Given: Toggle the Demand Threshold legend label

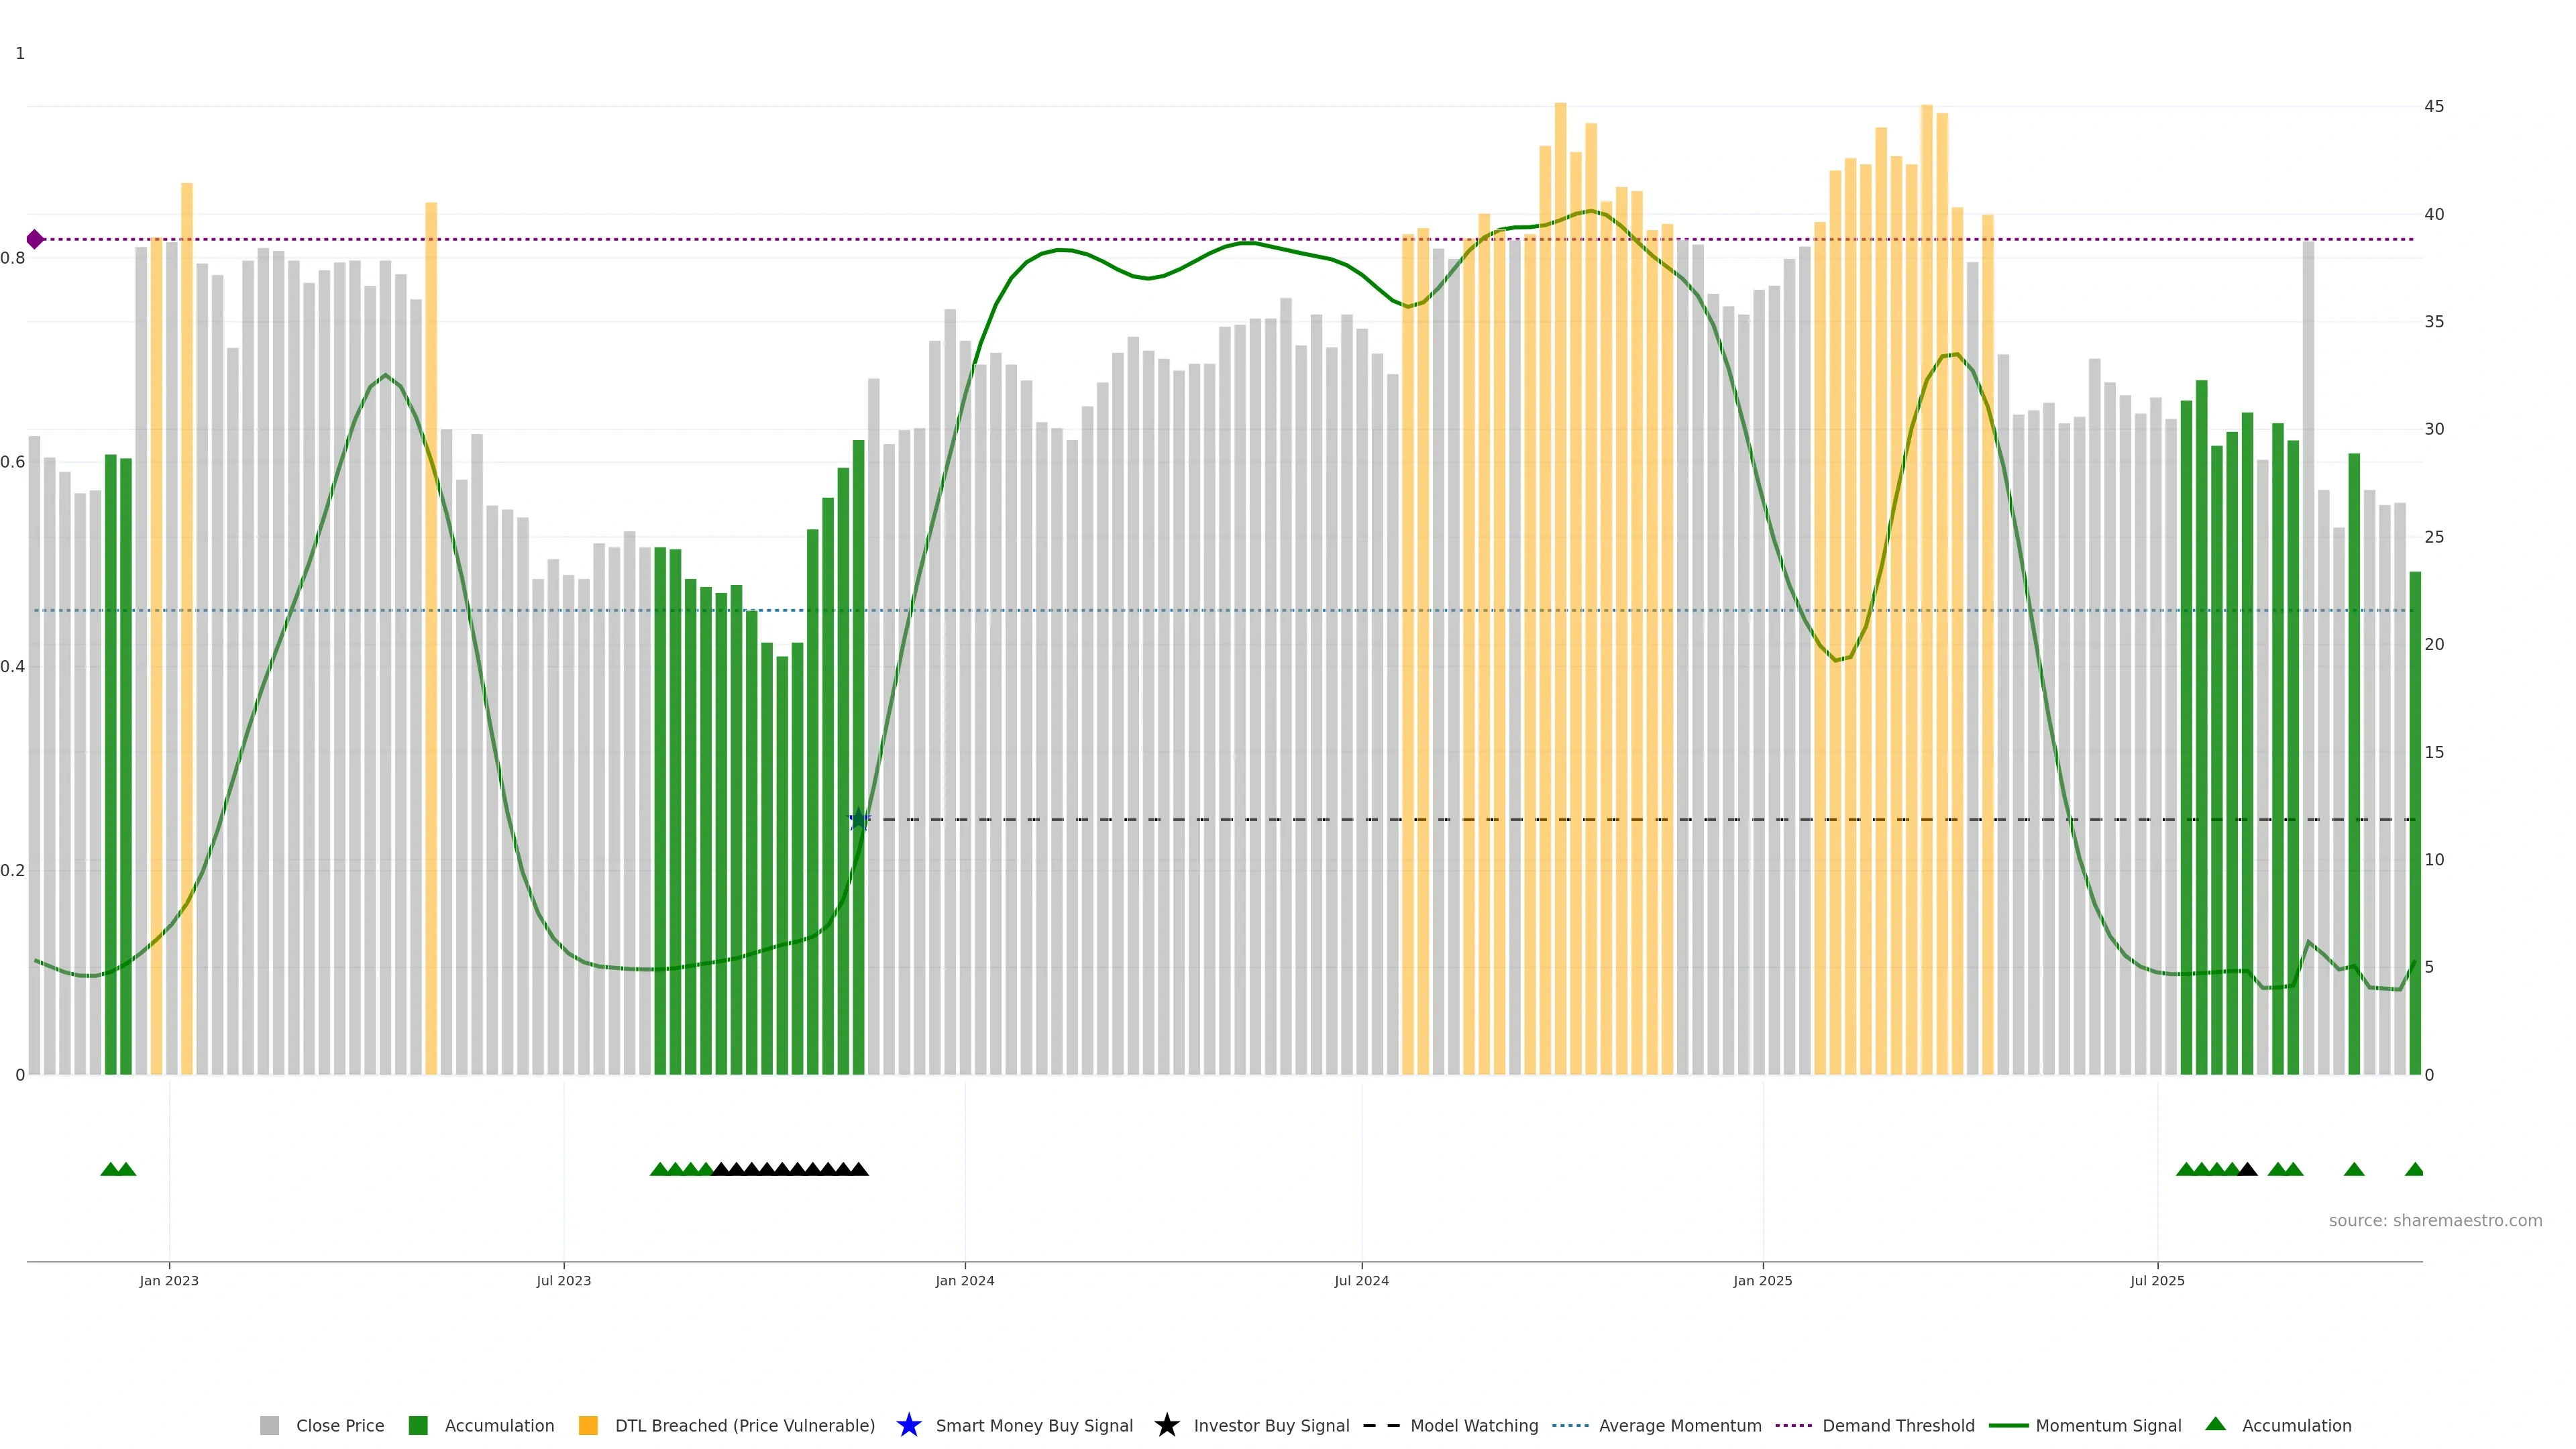Looking at the screenshot, I should click(1898, 1425).
